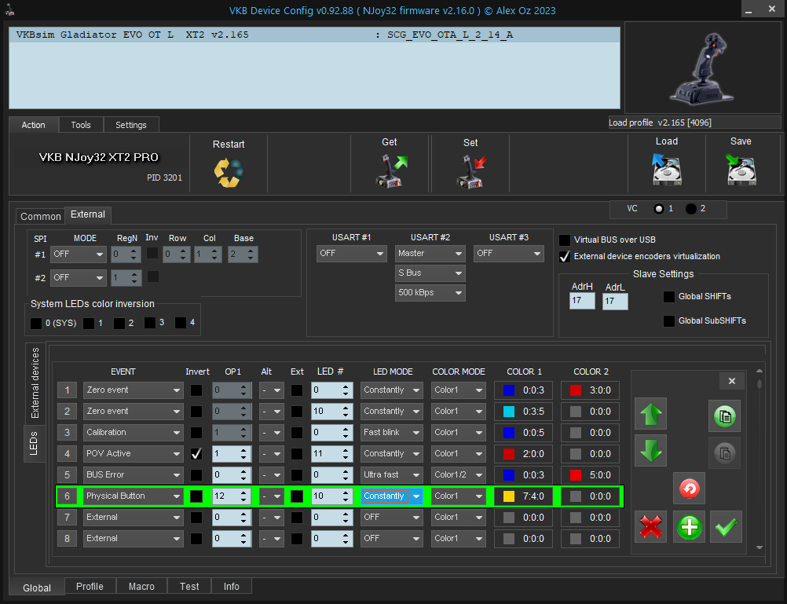
Task: Click the Set settings to device icon
Action: [x=470, y=170]
